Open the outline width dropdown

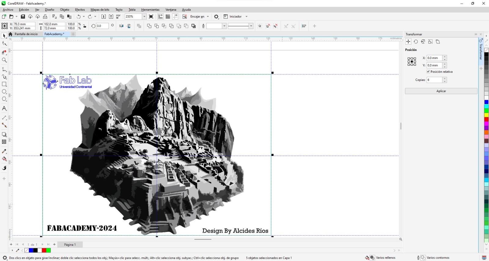(224, 26)
